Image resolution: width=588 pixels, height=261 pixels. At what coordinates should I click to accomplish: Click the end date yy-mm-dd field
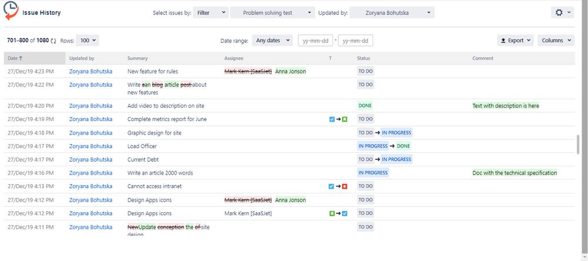(356, 41)
